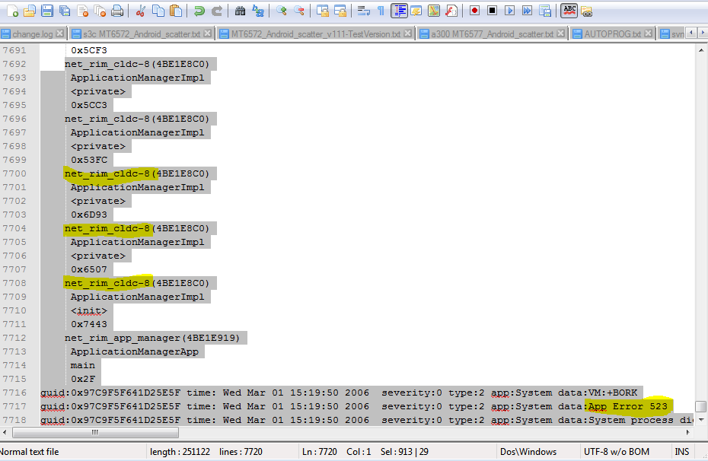This screenshot has width=708, height=461.
Task: Click the vertical scrollbar down arrow
Action: click(x=701, y=420)
